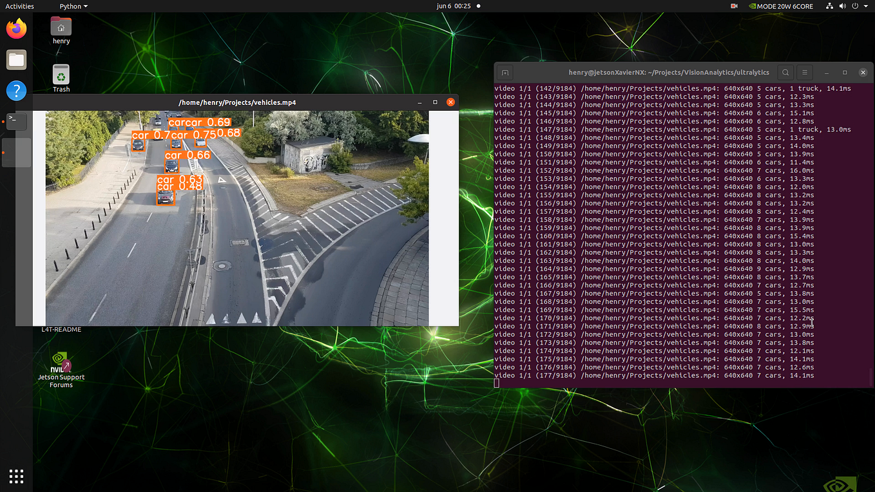Select the Trash icon on the desktop
Screen dimensions: 875x492
pyautogui.click(x=61, y=79)
